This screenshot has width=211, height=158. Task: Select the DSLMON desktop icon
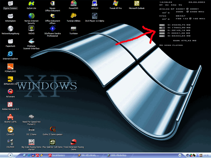coord(10,144)
